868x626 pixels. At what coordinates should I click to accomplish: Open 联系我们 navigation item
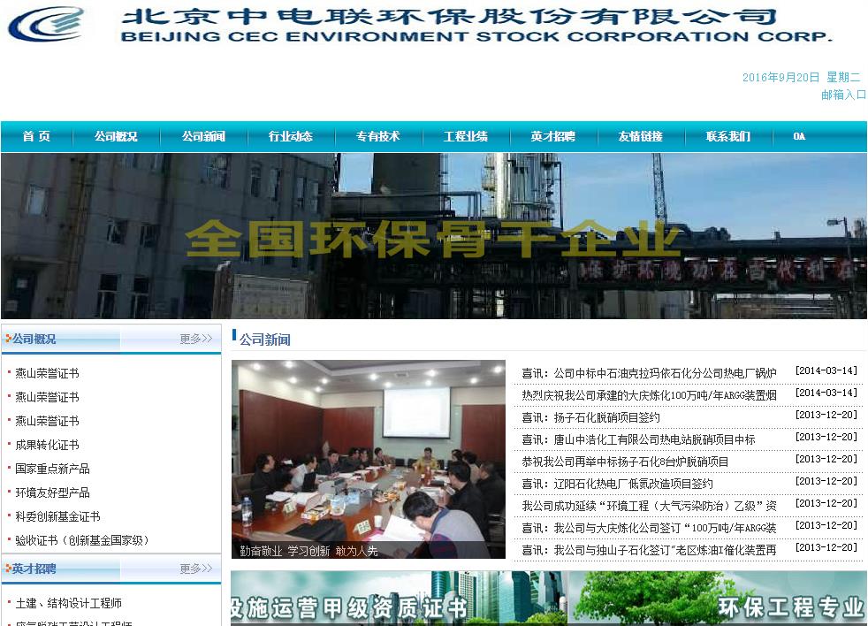coord(728,136)
